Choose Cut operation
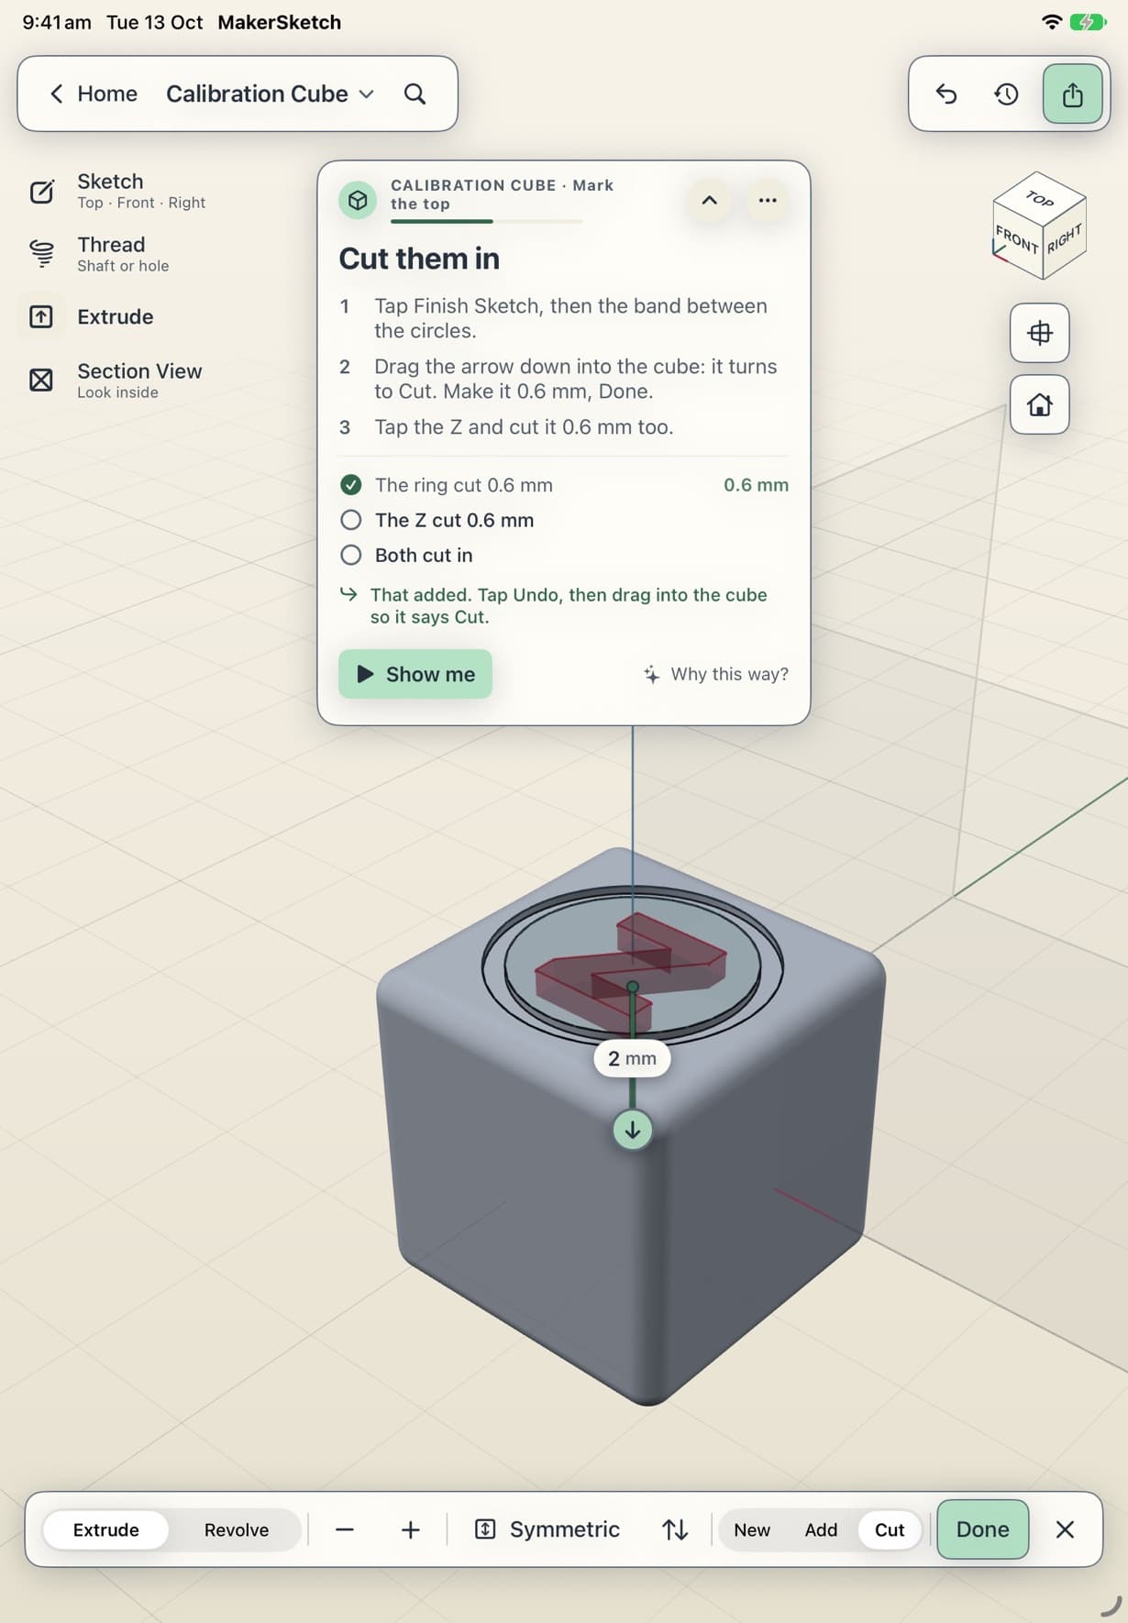1128x1623 pixels. (x=890, y=1529)
